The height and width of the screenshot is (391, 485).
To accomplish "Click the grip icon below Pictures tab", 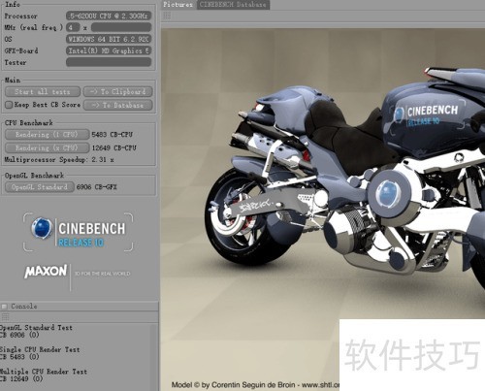I will tap(167, 16).
